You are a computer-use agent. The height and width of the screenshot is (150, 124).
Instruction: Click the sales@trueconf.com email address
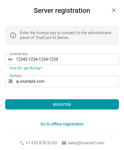pos(86,143)
